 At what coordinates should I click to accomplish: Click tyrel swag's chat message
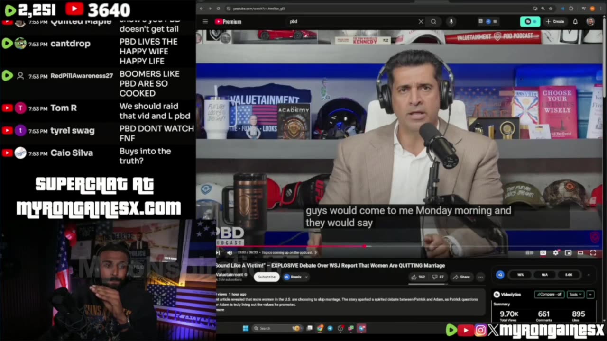coord(156,133)
